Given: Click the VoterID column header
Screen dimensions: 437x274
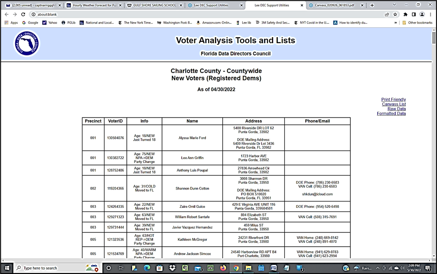Looking at the screenshot, I should [115, 121].
